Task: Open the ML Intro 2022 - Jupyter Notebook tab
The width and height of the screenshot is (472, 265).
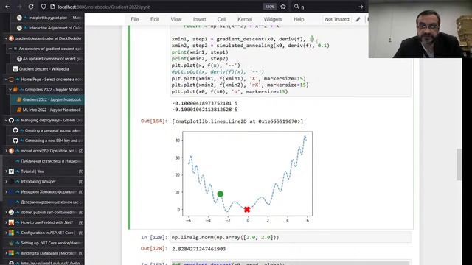Action: point(52,110)
